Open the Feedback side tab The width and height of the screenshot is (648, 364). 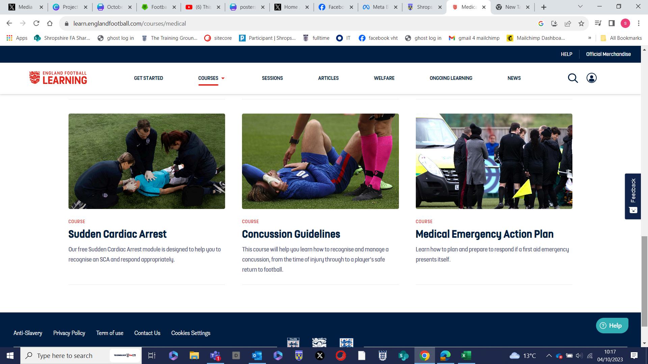633,196
